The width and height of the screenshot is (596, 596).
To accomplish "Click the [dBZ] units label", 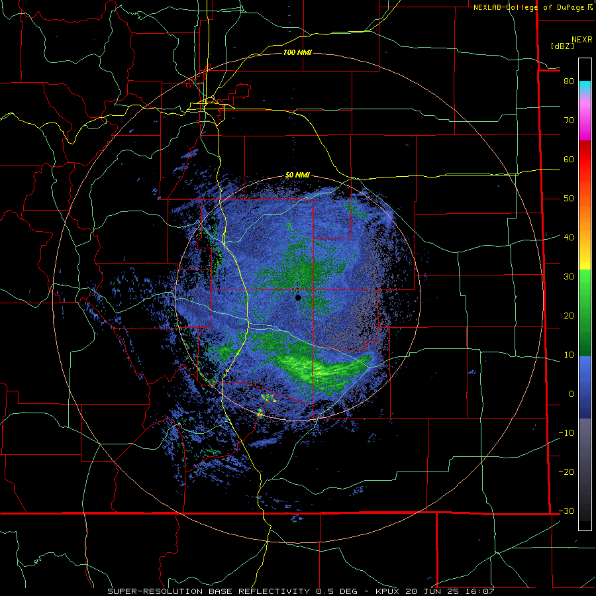I will pos(562,46).
